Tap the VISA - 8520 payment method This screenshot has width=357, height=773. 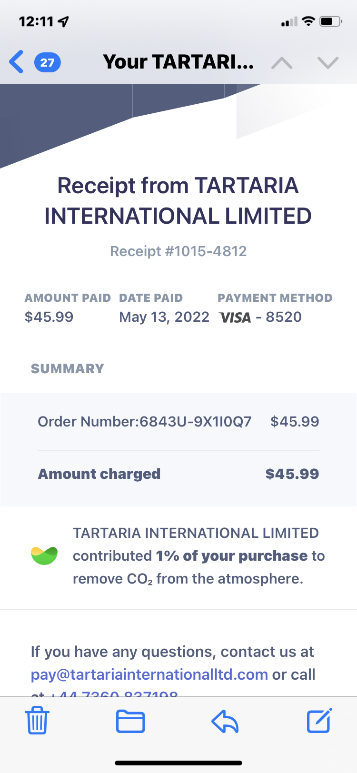[x=260, y=317]
